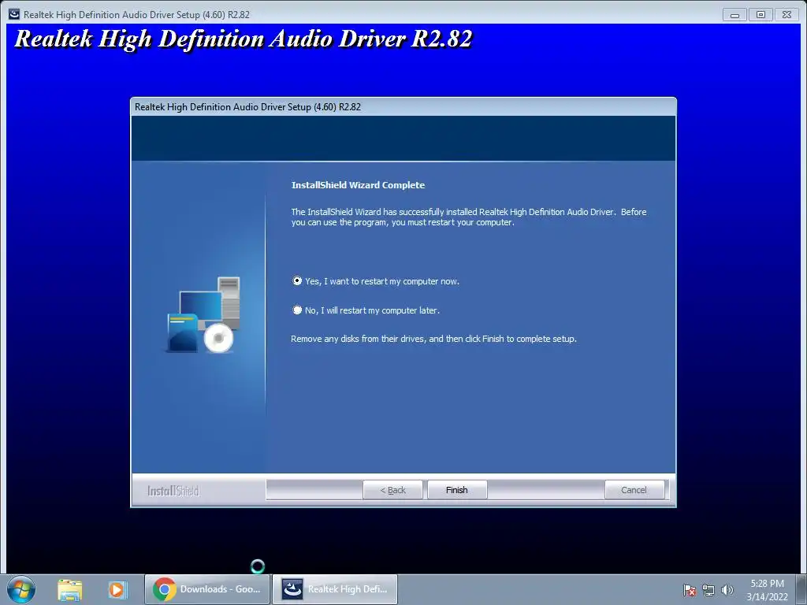Launch Windows Media Player from the taskbar
Image resolution: width=807 pixels, height=605 pixels.
pos(117,589)
